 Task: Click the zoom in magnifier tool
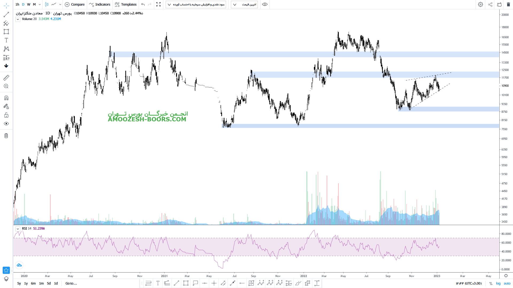[6, 86]
